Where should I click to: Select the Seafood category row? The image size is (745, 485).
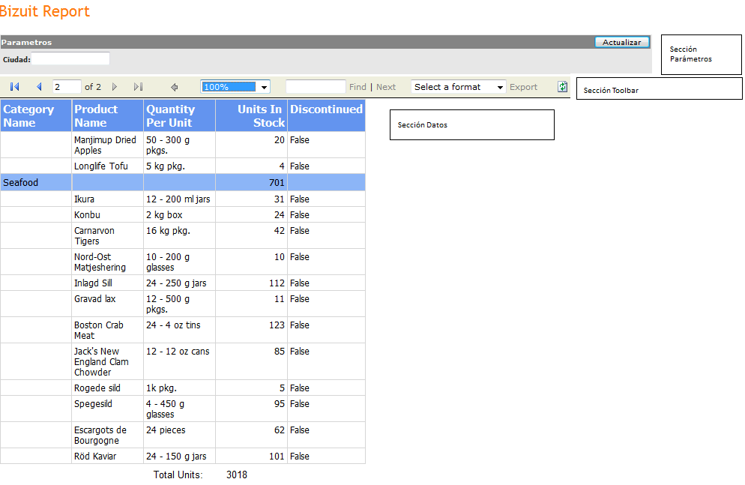coord(21,182)
